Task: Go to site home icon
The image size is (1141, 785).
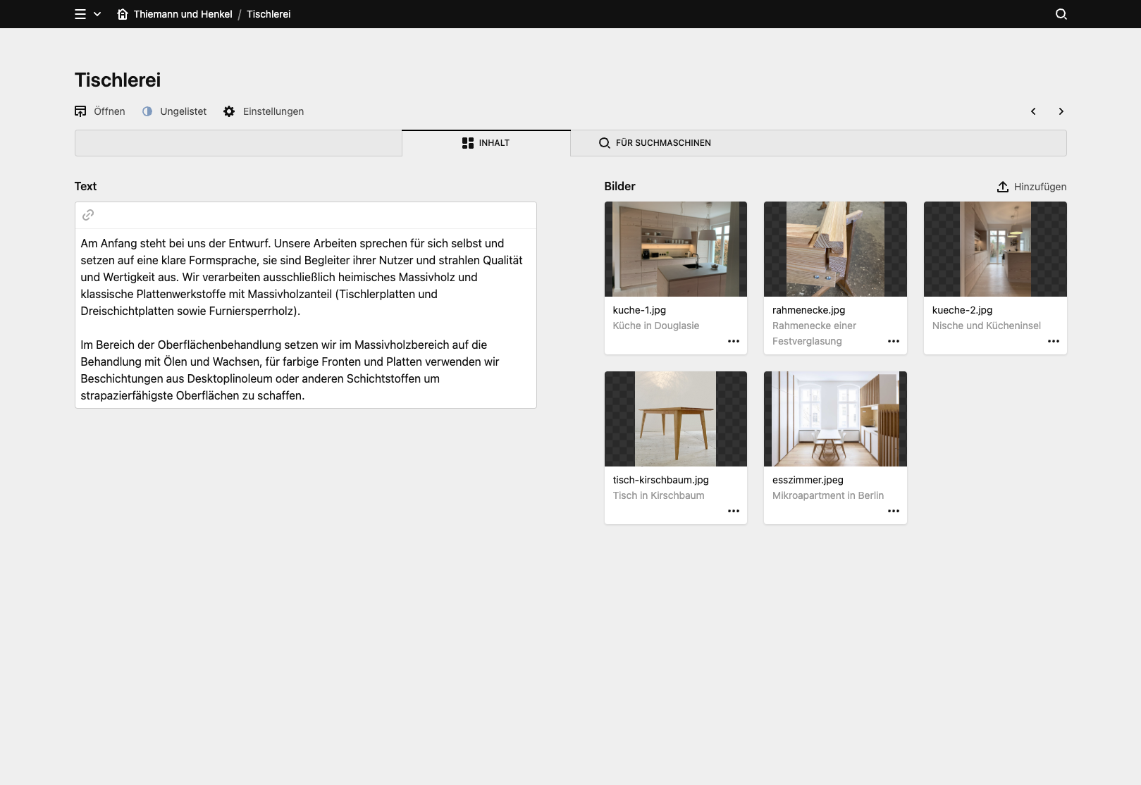Action: [x=123, y=14]
